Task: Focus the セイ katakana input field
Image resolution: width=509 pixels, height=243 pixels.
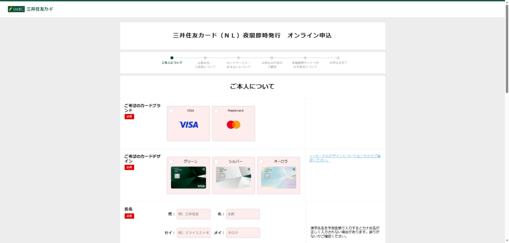Action: [193, 233]
